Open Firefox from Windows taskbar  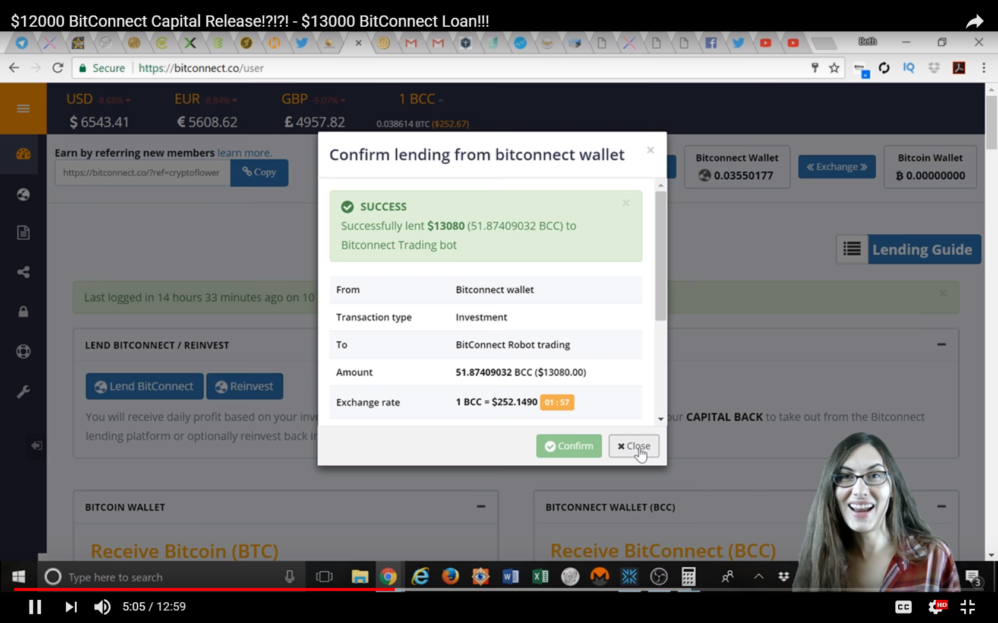point(450,576)
